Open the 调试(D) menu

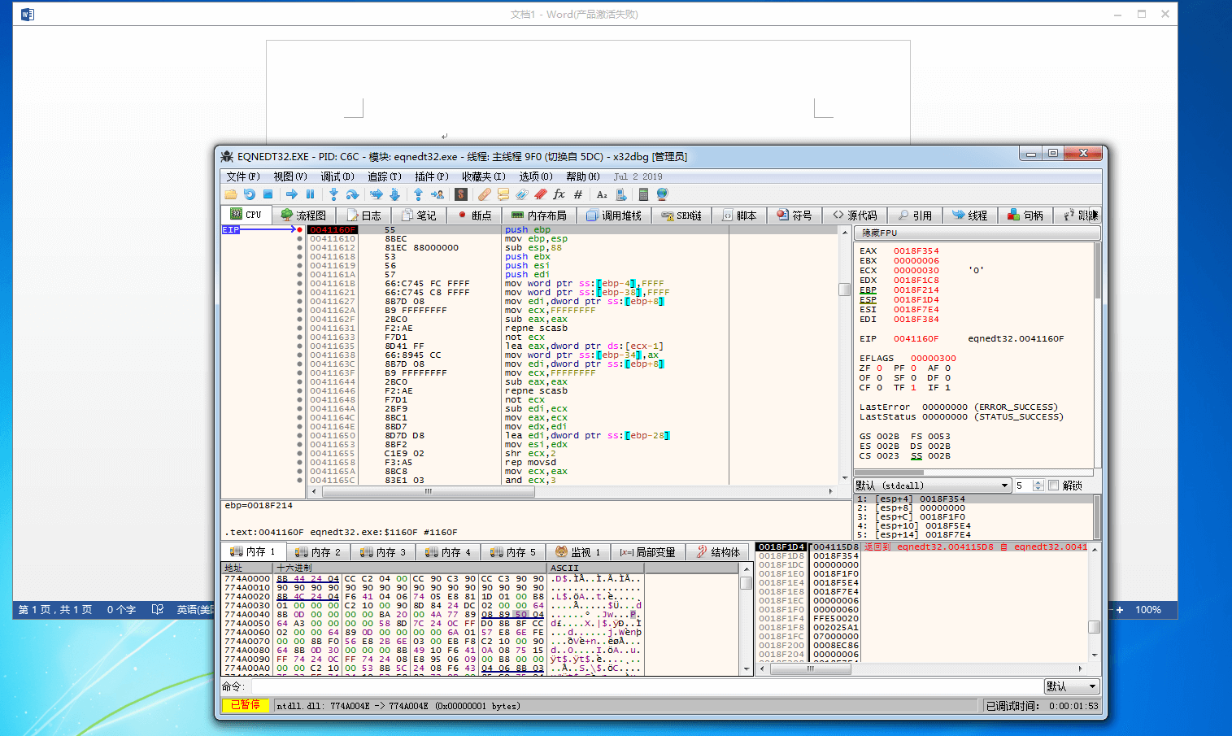click(x=337, y=176)
